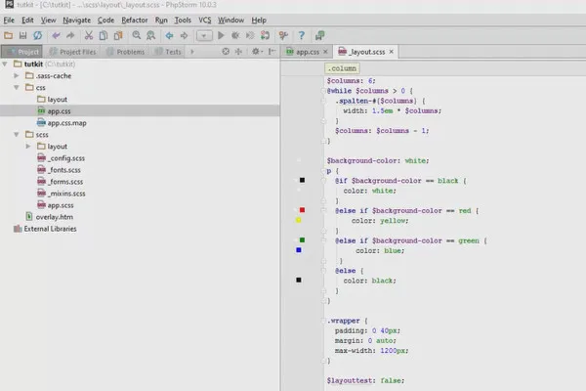The height and width of the screenshot is (391, 586).
Task: Click the Undo arrow icon
Action: point(56,35)
